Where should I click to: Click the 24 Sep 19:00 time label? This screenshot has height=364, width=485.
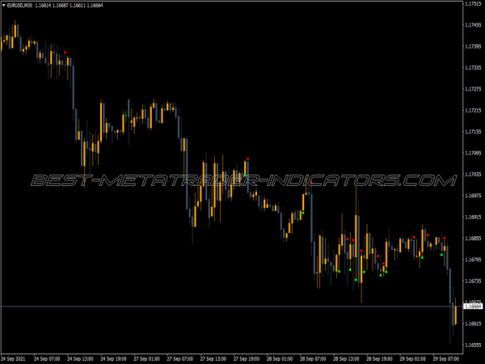113,358
